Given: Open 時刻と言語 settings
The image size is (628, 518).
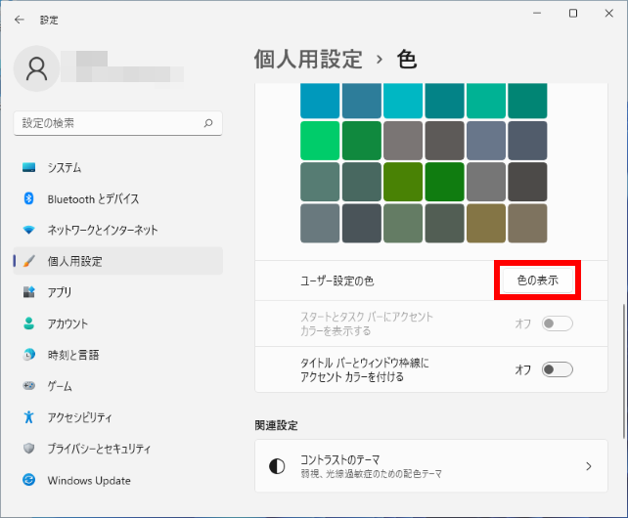Looking at the screenshot, I should click(118, 355).
